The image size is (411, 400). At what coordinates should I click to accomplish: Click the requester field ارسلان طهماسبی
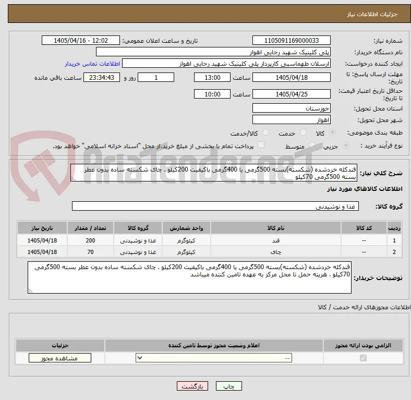[x=226, y=64]
